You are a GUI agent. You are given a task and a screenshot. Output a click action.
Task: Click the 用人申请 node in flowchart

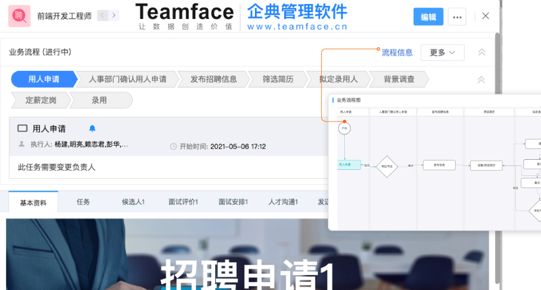[x=349, y=165]
